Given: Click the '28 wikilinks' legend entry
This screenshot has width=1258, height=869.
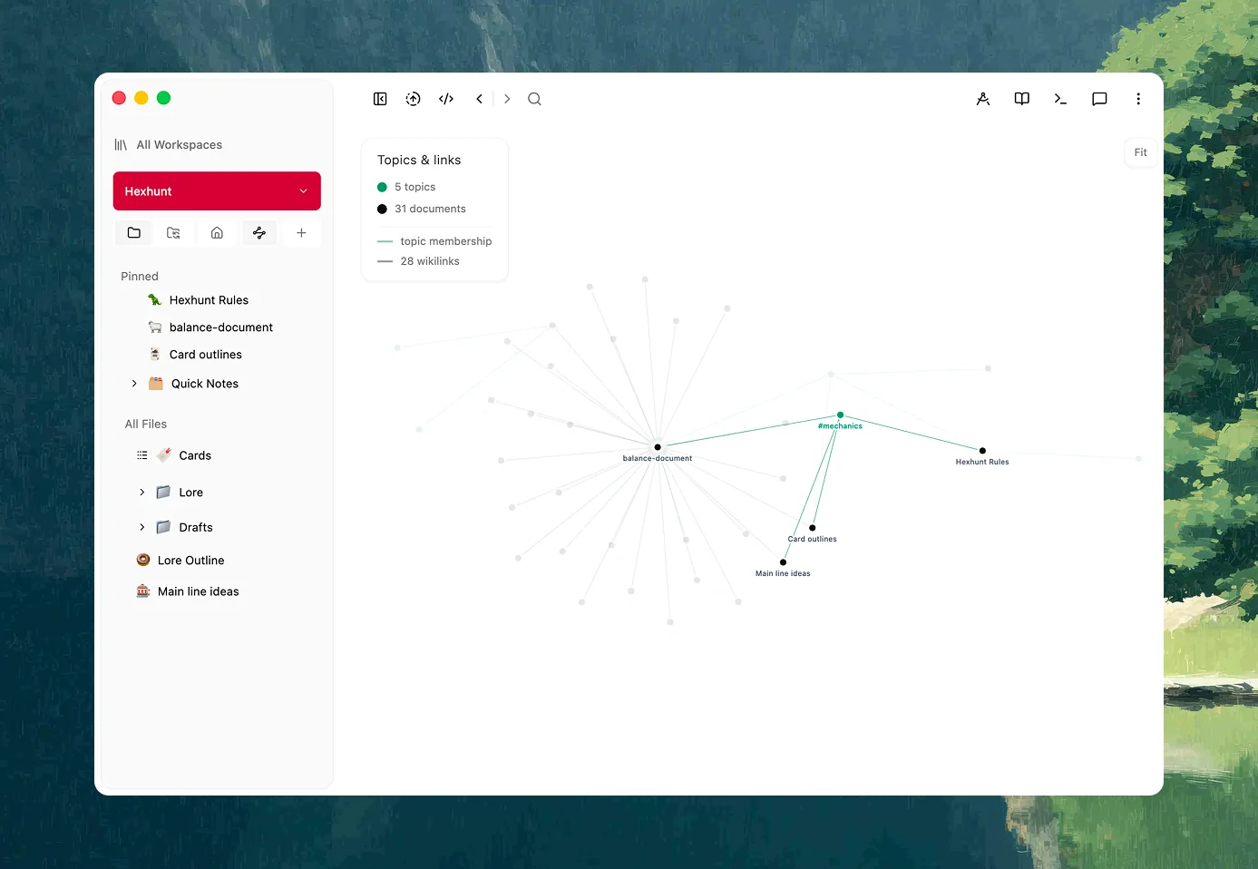Looking at the screenshot, I should (x=430, y=261).
